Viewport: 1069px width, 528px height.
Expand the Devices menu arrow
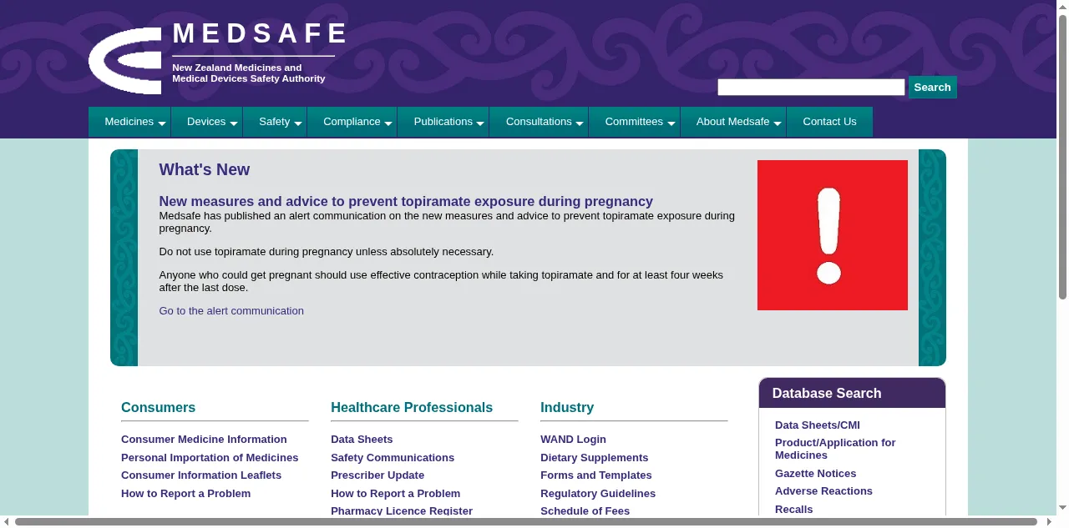click(234, 123)
